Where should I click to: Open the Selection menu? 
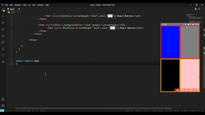point(18,5)
